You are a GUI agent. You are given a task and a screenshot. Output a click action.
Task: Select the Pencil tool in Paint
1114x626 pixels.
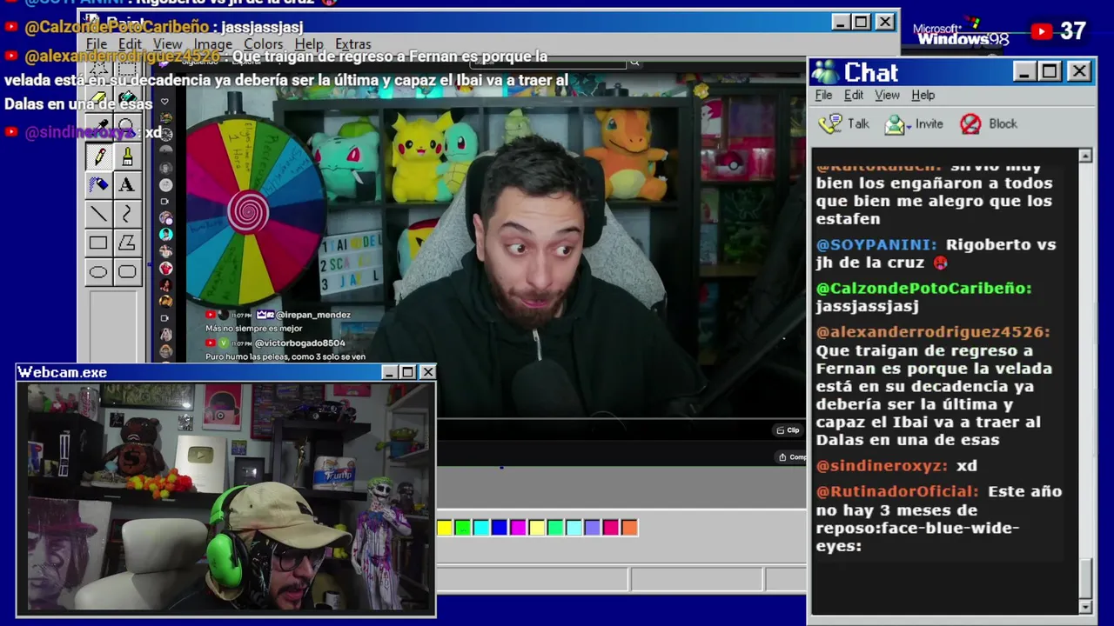pyautogui.click(x=98, y=156)
